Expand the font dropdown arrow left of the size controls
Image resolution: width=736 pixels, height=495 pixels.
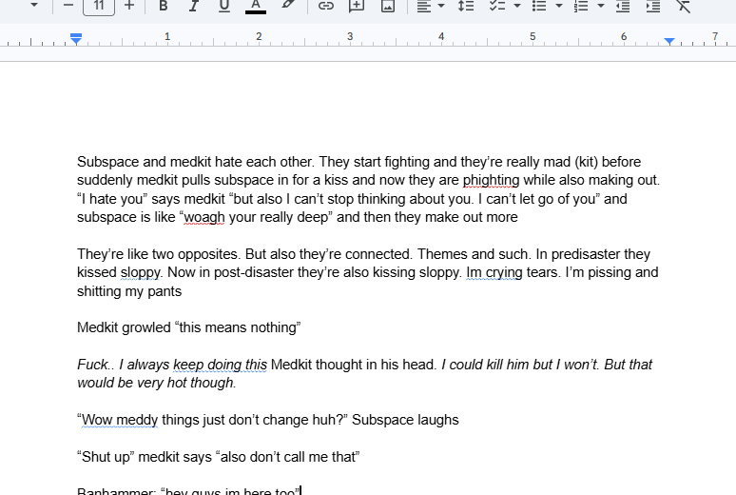click(34, 5)
